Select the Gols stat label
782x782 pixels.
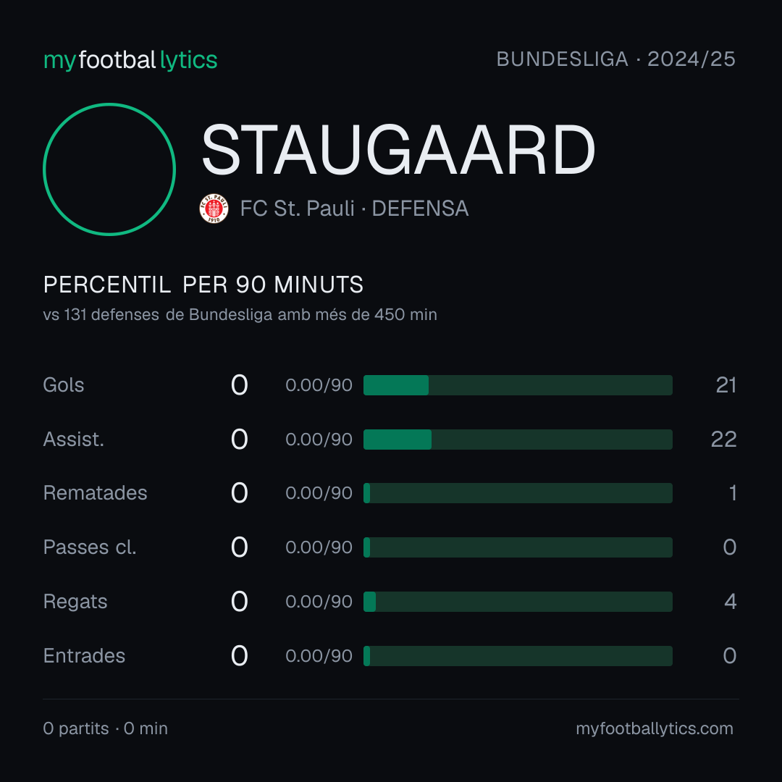(x=63, y=385)
